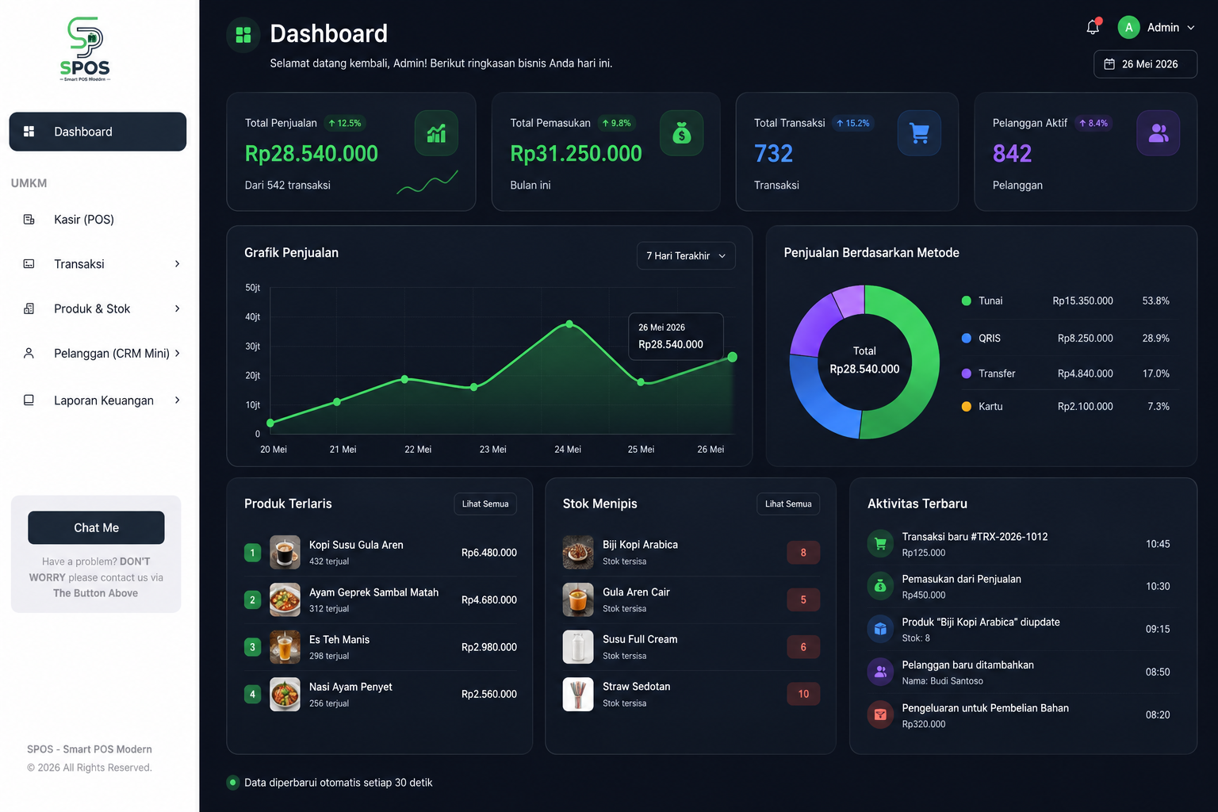Open the Dashboard menu item
Image resolution: width=1218 pixels, height=812 pixels.
tap(98, 132)
